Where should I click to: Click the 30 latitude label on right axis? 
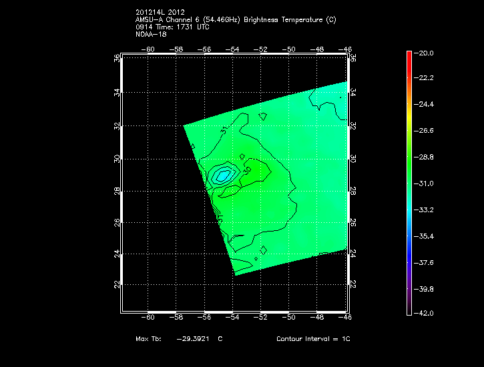click(352, 159)
